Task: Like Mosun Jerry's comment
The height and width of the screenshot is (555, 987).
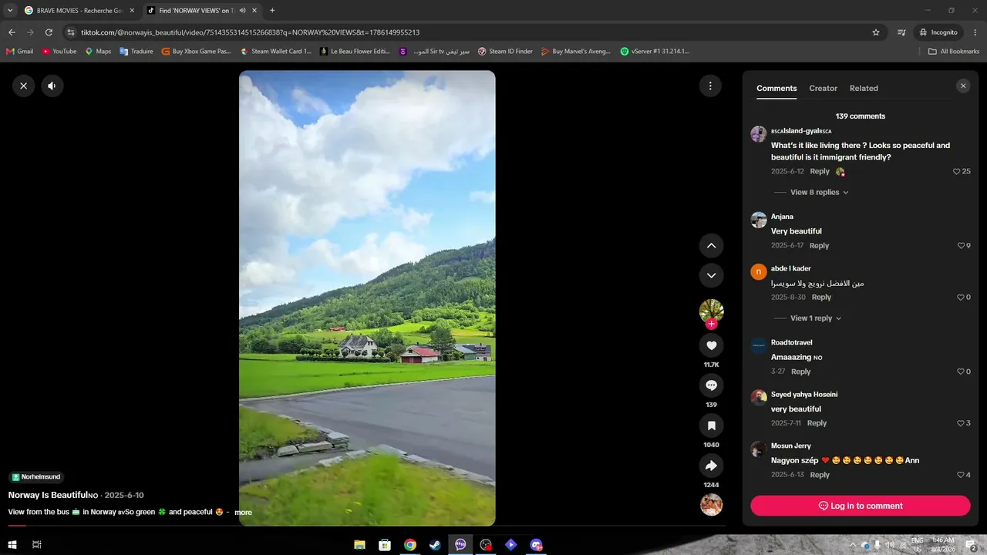Action: coord(961,475)
